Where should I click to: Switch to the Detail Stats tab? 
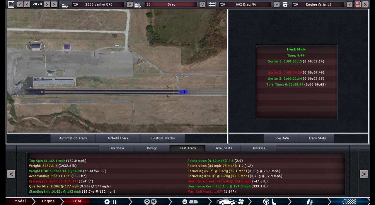point(223,148)
